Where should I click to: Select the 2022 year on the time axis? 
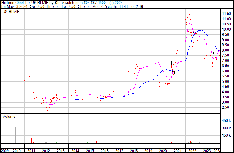(192, 151)
